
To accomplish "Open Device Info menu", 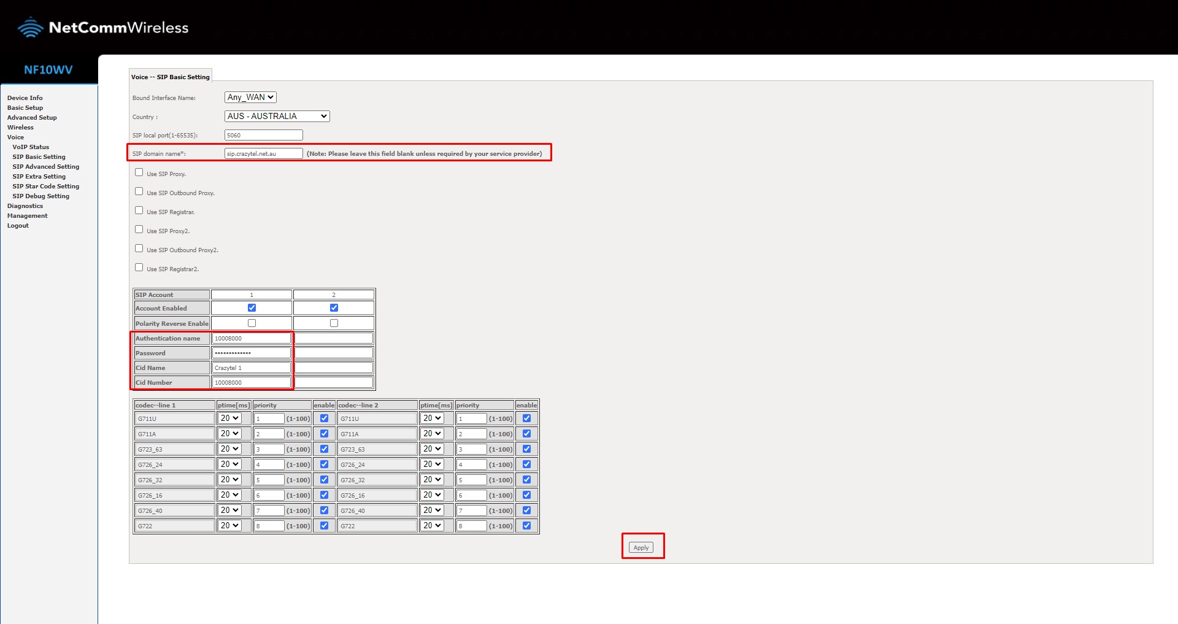I will click(25, 98).
